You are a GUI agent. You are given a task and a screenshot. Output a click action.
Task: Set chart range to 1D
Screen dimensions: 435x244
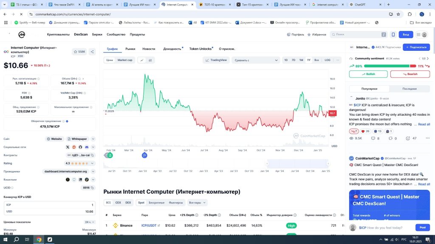286,60
